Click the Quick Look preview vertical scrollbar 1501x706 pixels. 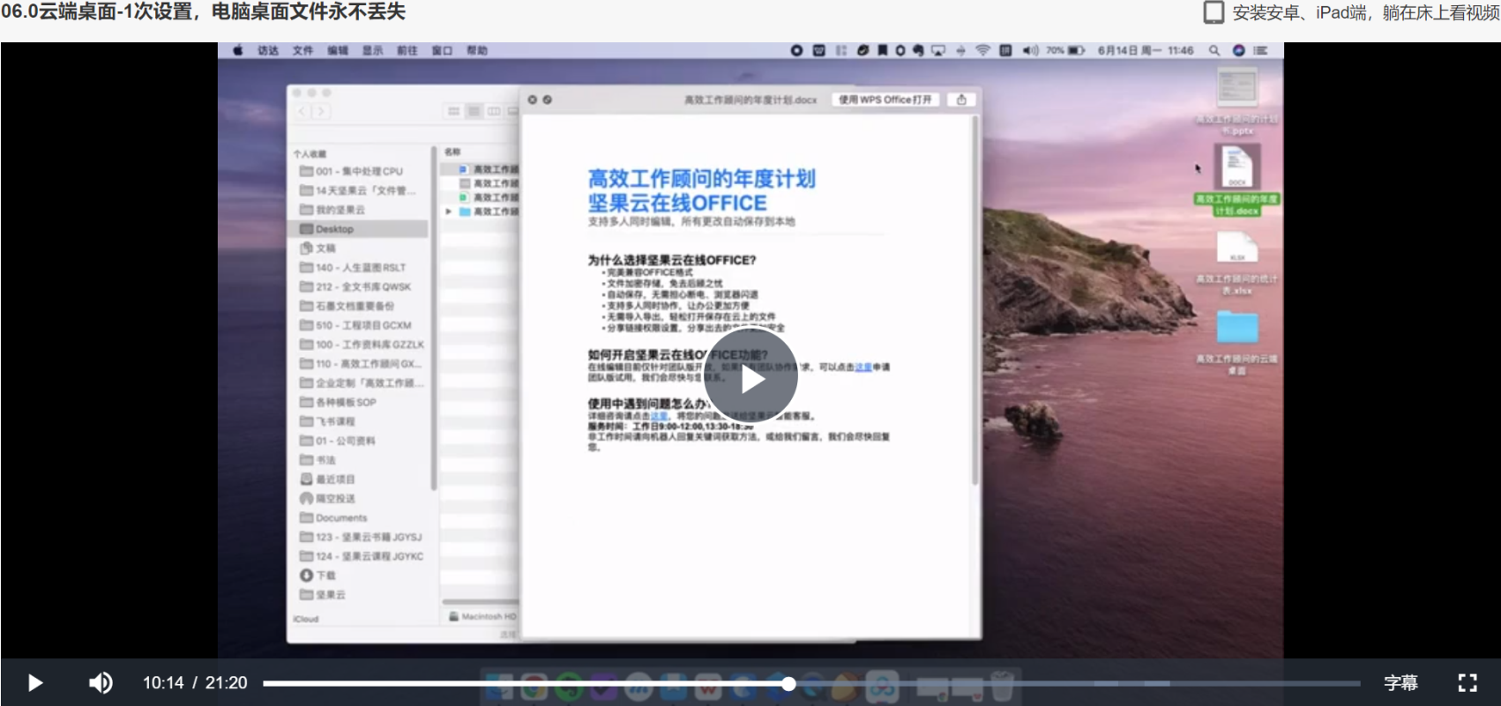975,300
